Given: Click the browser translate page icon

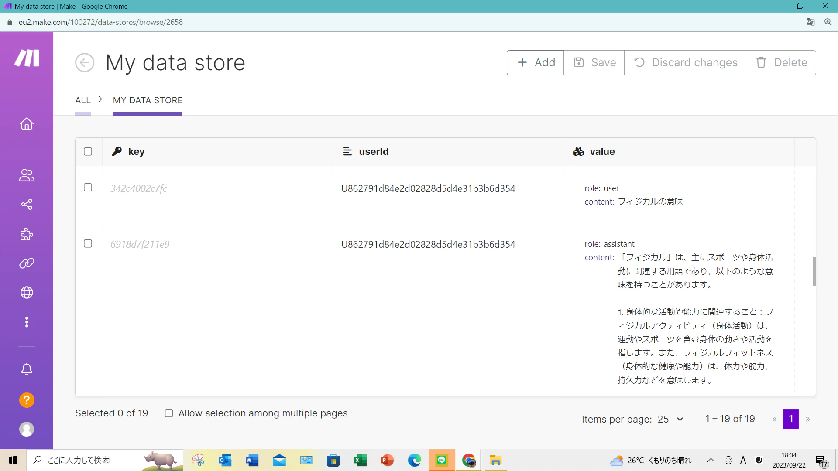Looking at the screenshot, I should (811, 22).
